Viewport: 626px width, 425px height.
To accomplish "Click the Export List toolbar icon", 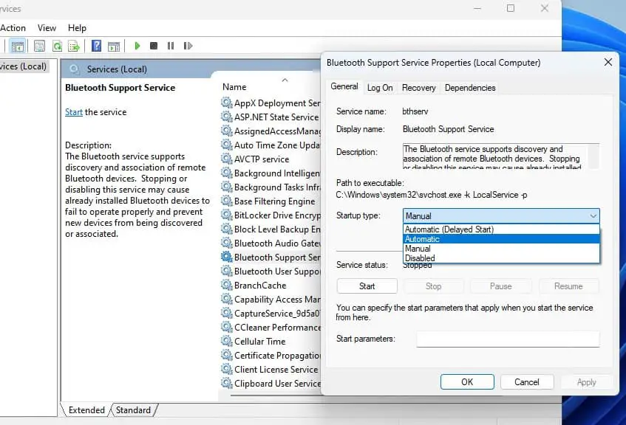I will [x=74, y=46].
